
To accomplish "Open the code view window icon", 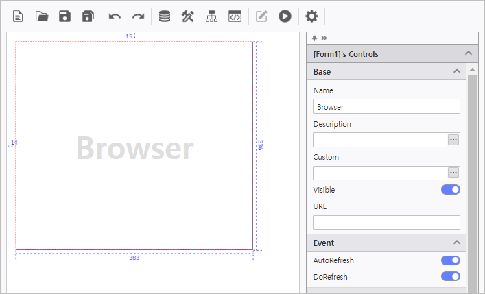I will 235,16.
